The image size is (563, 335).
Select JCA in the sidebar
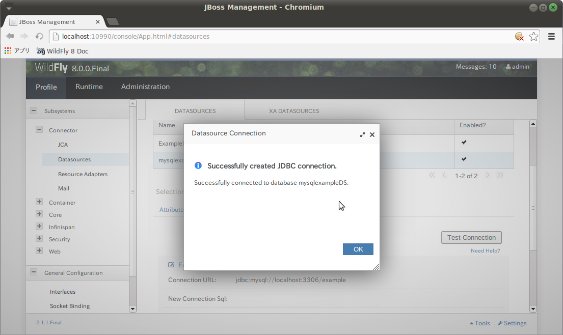click(63, 145)
